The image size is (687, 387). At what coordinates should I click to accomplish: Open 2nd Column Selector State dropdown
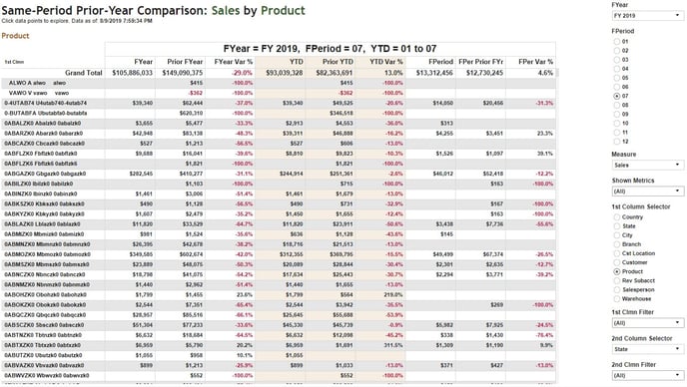(648, 349)
